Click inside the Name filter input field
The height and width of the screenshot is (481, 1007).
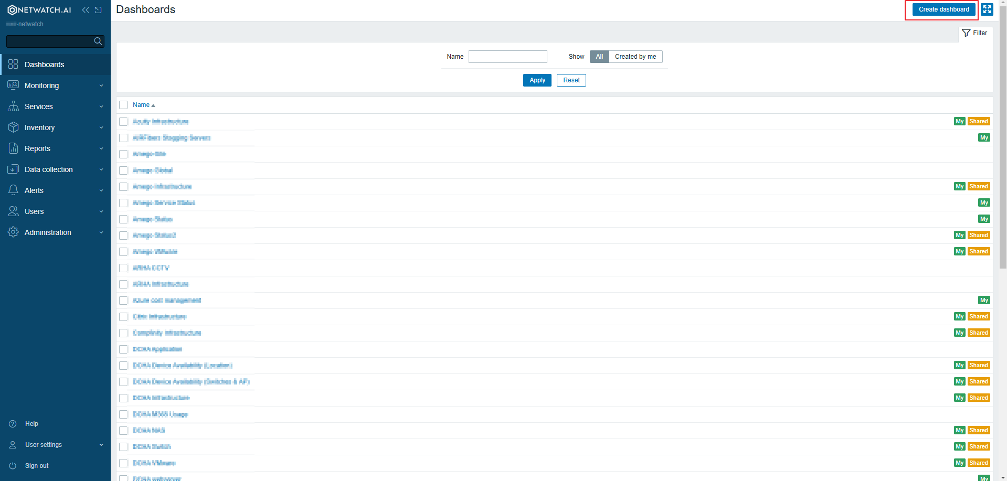click(x=507, y=56)
